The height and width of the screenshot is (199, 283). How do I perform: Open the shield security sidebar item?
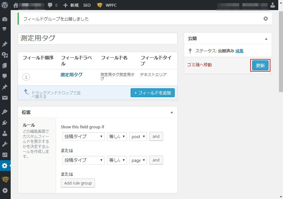point(4,29)
